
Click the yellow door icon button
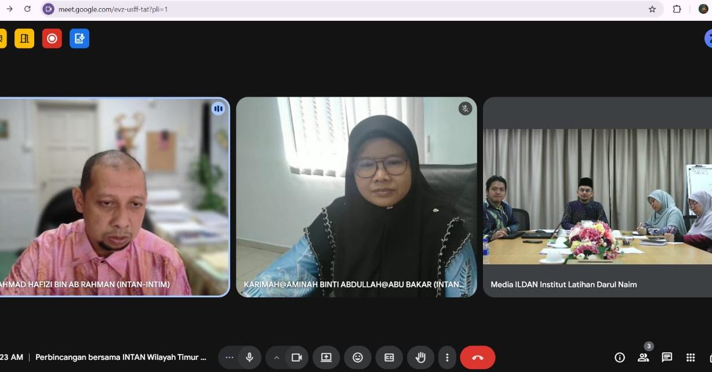[24, 39]
